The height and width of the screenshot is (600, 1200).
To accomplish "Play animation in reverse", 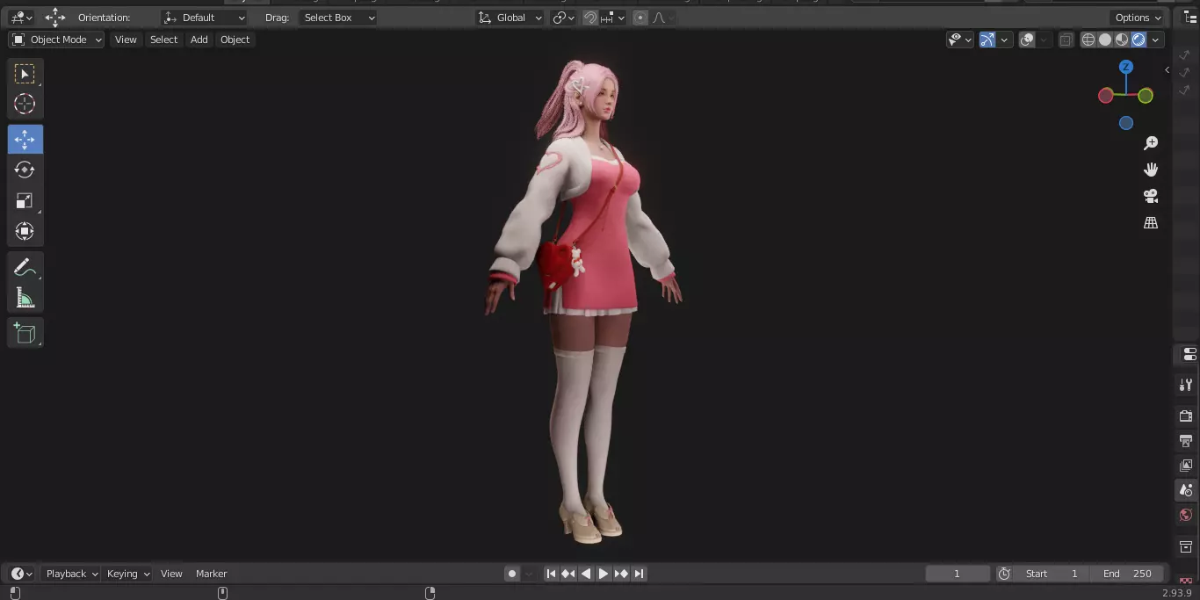I will (x=586, y=574).
